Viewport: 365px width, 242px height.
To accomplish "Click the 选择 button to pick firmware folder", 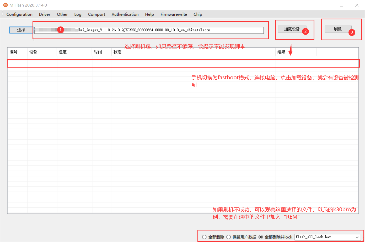I will tap(21, 30).
